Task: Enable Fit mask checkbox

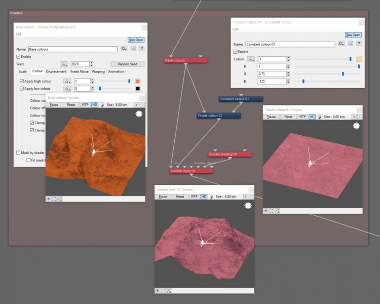Action: [28, 160]
